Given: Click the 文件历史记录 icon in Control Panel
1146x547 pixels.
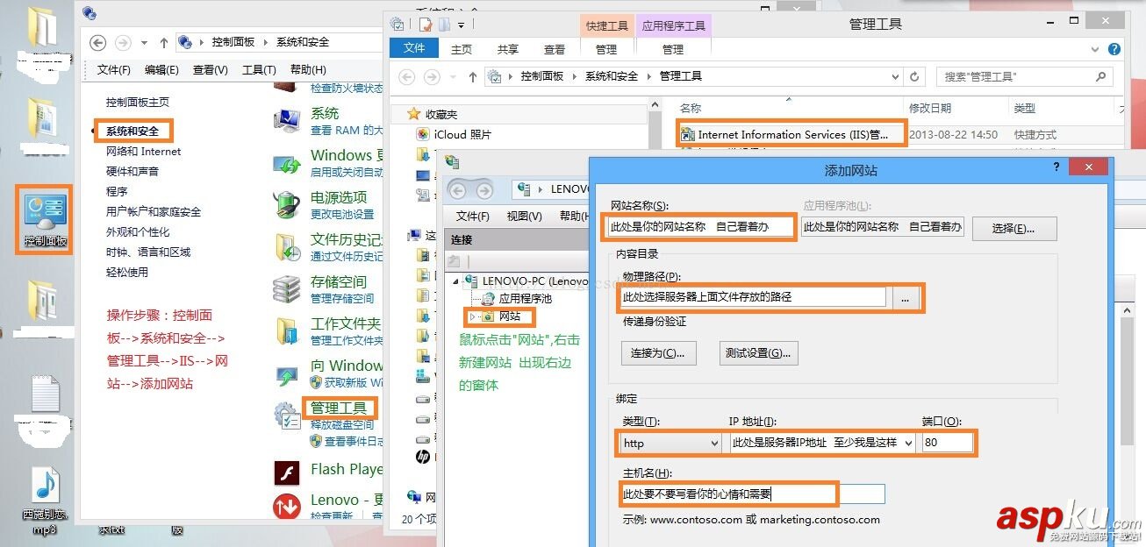Looking at the screenshot, I should coord(288,247).
